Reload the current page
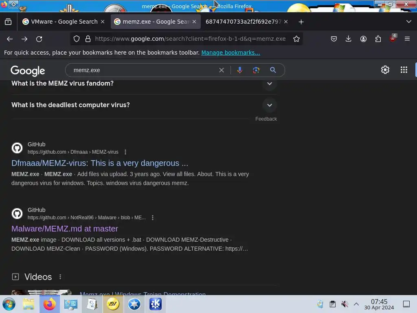This screenshot has height=313, width=417. [x=39, y=39]
